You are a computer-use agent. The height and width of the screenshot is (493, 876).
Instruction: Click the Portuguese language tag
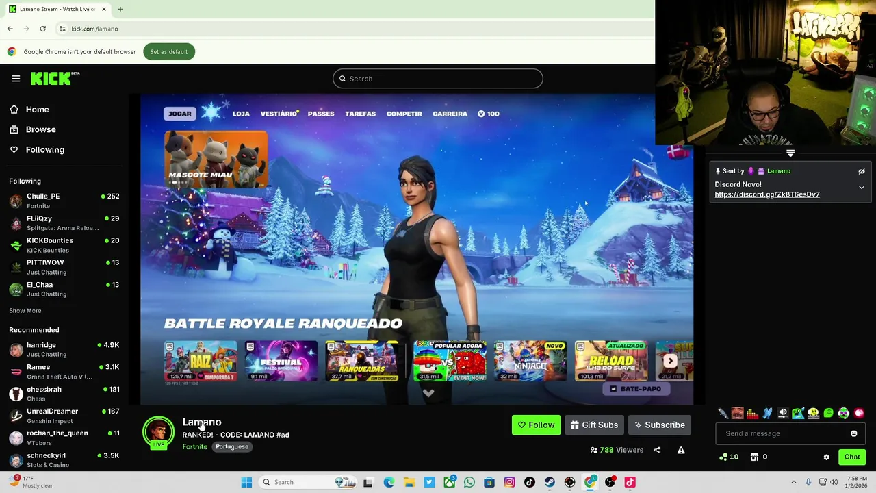click(232, 446)
